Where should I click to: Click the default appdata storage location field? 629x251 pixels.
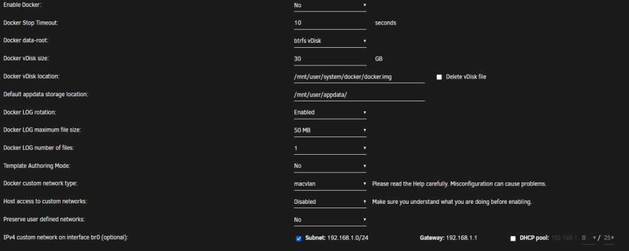(x=359, y=94)
